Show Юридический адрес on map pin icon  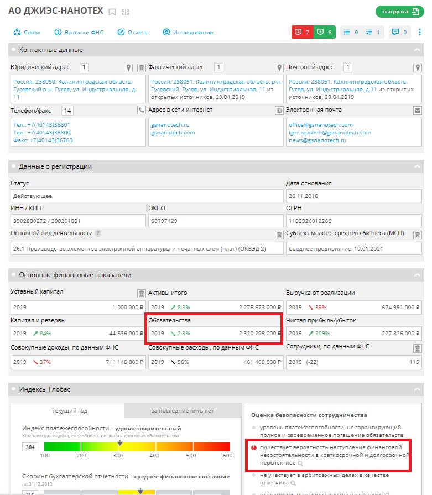(x=128, y=67)
